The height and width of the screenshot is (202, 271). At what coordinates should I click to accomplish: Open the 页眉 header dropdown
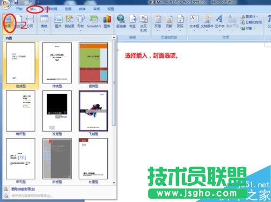point(158,23)
